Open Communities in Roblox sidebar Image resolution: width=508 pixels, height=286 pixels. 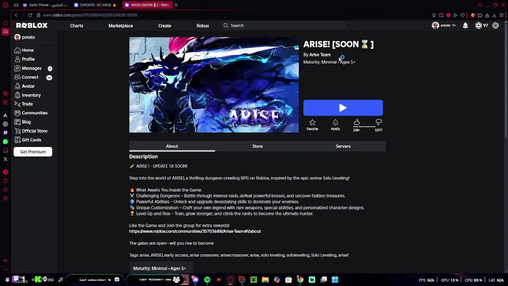pos(31,113)
